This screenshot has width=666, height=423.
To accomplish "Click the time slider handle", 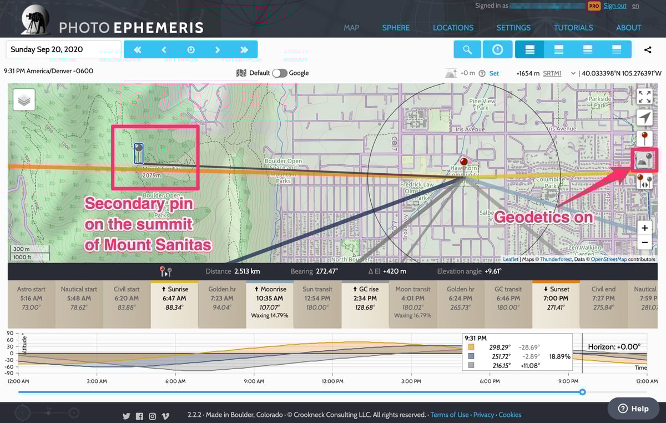I will coord(582,392).
